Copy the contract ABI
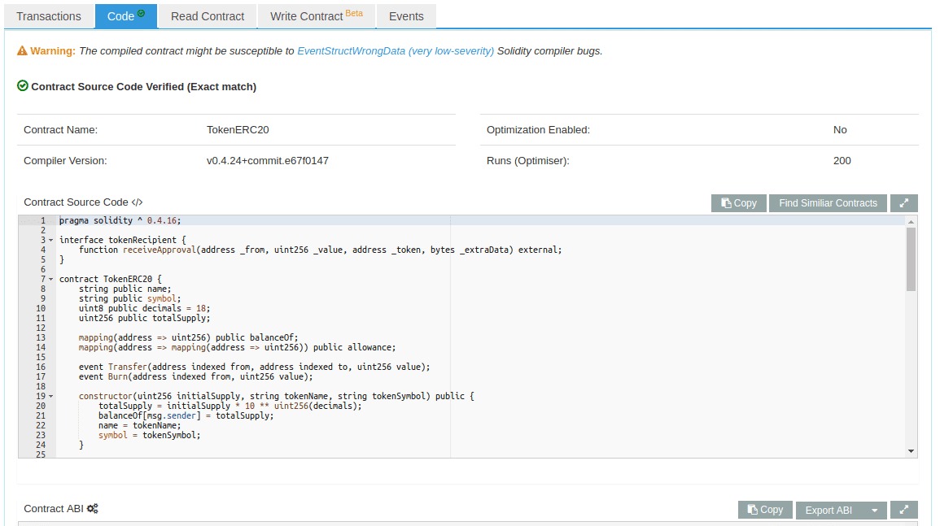Screen dimensions: 940x526 point(765,510)
